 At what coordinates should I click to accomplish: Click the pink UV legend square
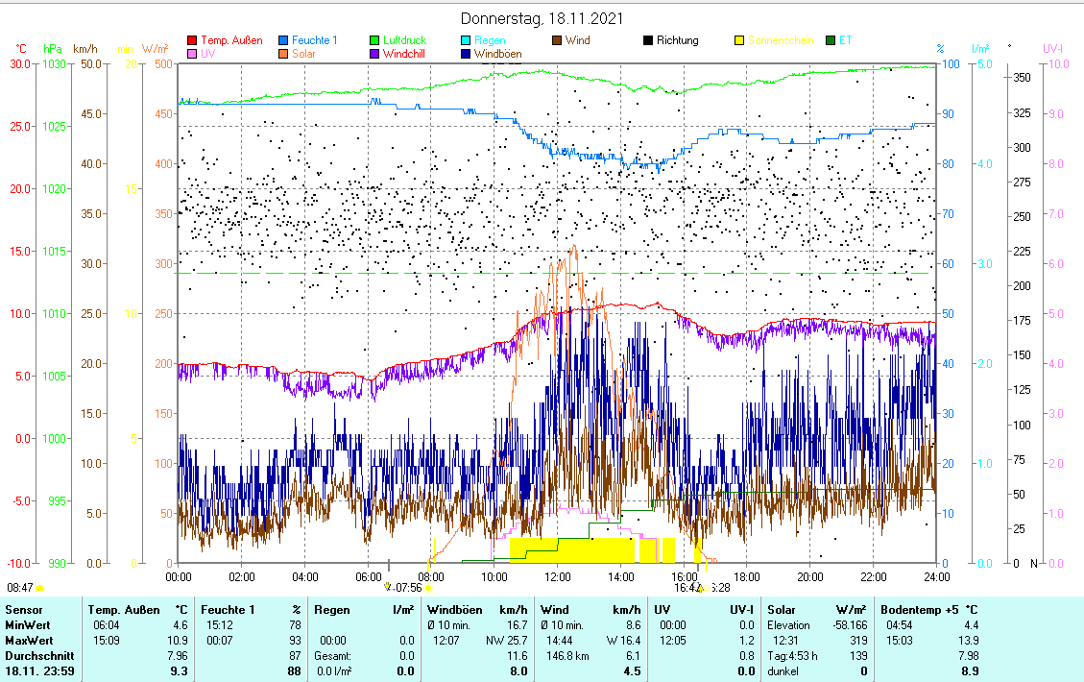tap(192, 55)
